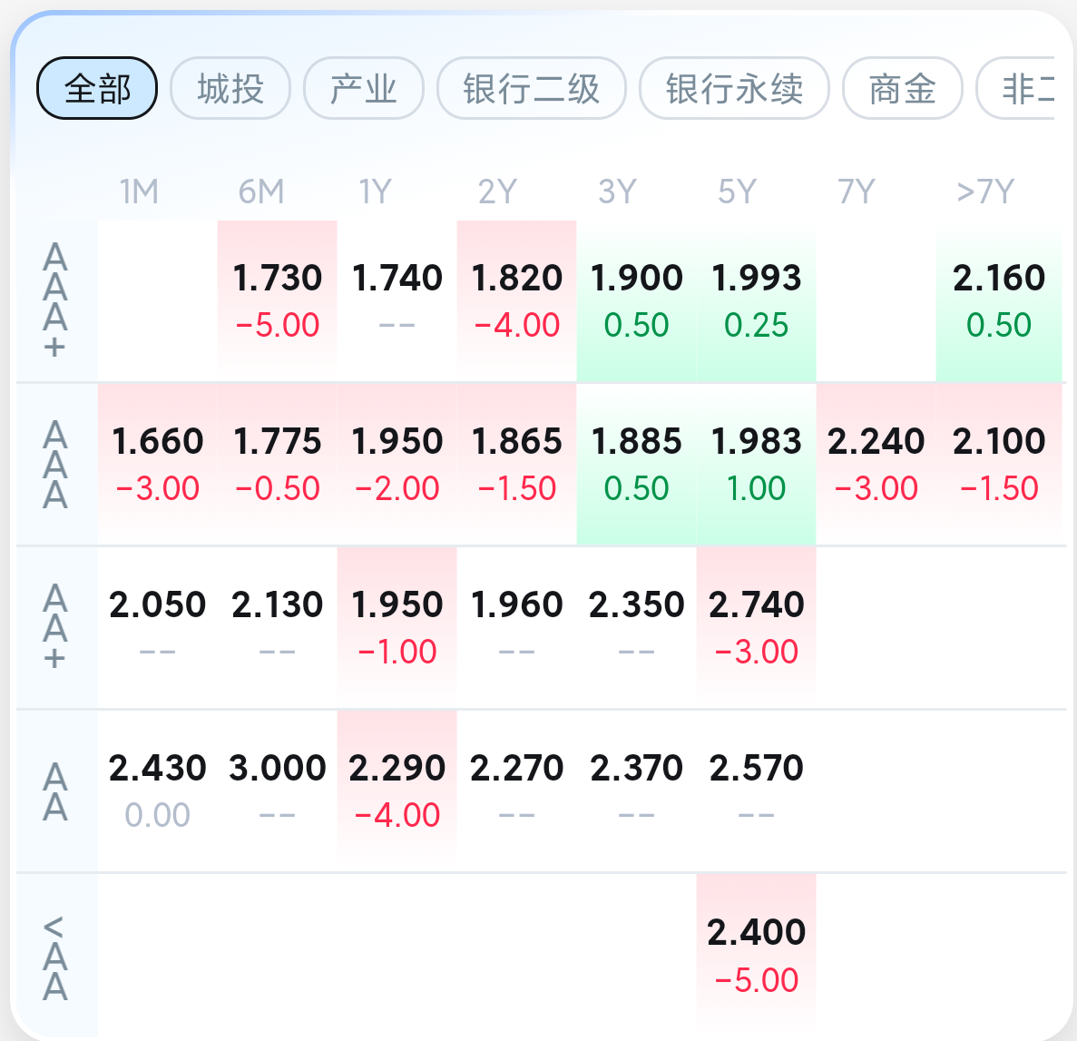Select the 全部 filter tab

pyautogui.click(x=97, y=89)
